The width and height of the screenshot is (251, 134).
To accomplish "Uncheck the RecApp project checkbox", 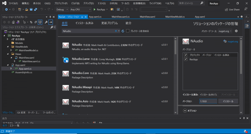I will [x=186, y=59].
